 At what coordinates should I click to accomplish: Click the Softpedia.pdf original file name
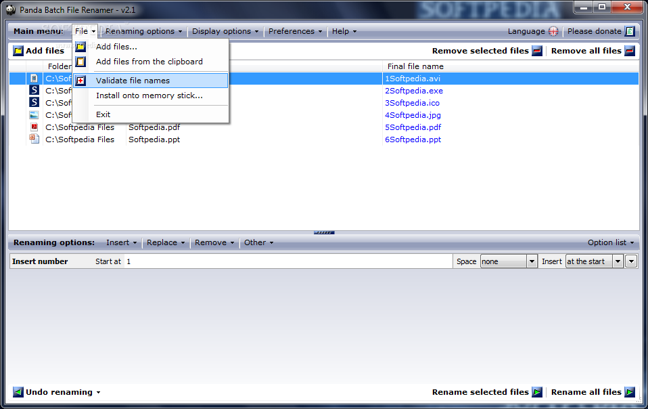pyautogui.click(x=154, y=127)
